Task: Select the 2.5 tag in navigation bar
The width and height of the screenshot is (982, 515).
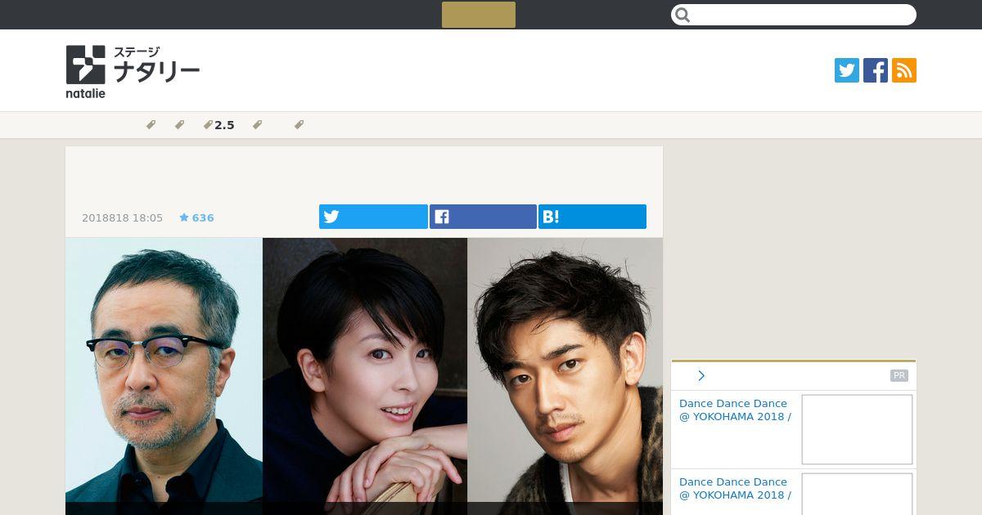Action: tap(219, 125)
